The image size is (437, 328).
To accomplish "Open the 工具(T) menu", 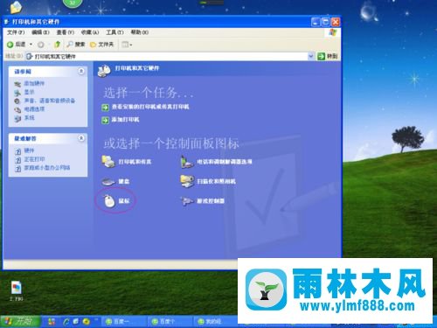I will pos(114,32).
